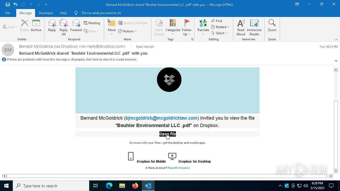Start Read Aloud
The height and width of the screenshot is (191, 340).
241,27
